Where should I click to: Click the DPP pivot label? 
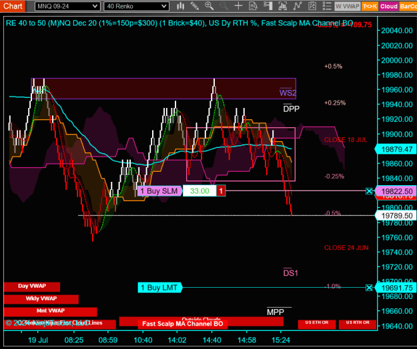coord(291,109)
